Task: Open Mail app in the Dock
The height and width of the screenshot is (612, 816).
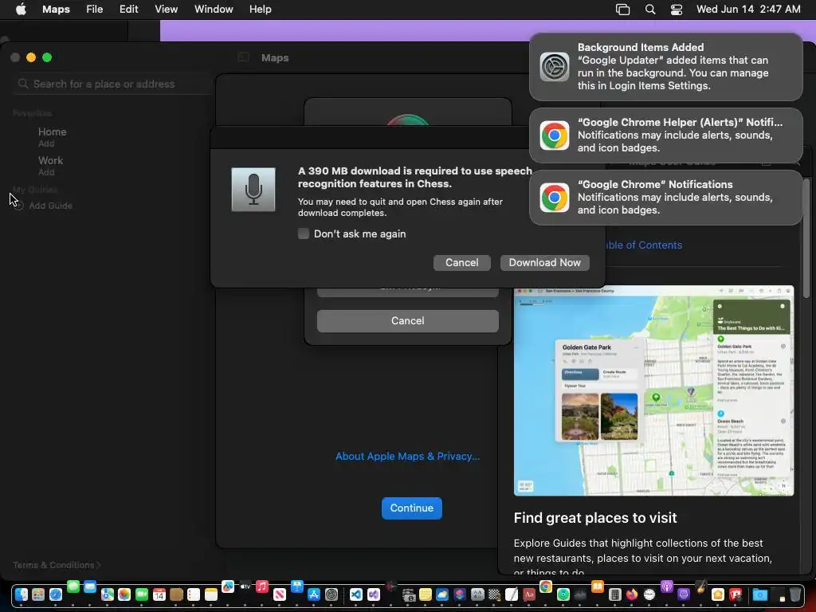Action: tap(90, 586)
